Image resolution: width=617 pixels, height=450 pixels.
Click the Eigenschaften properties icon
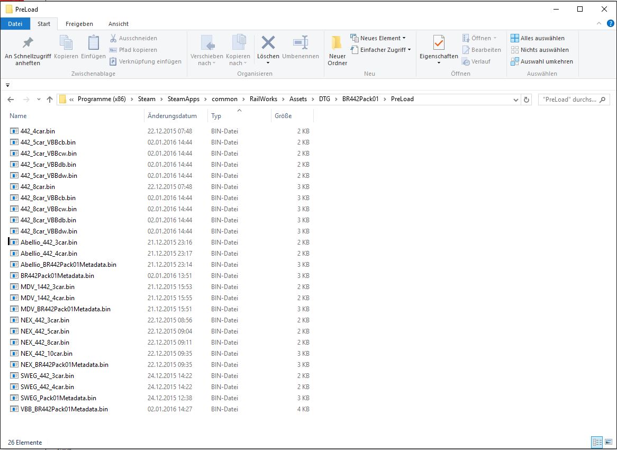[439, 43]
